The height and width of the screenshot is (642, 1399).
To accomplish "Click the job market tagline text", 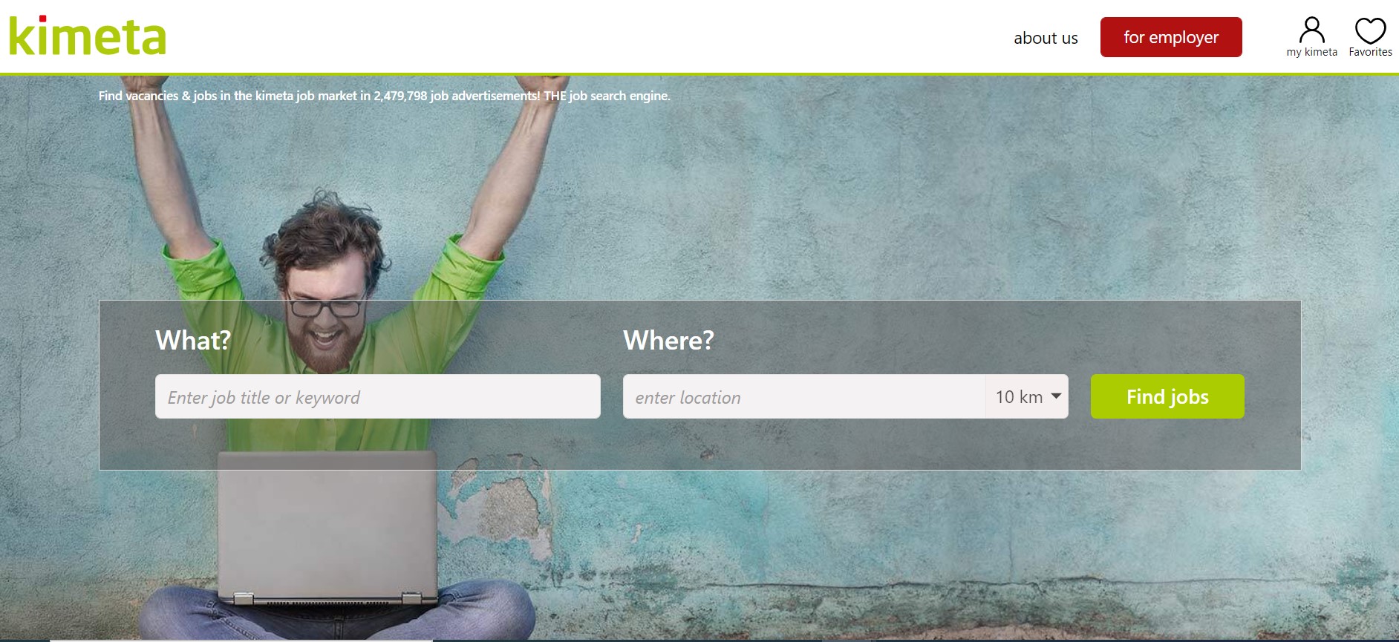I will [384, 96].
